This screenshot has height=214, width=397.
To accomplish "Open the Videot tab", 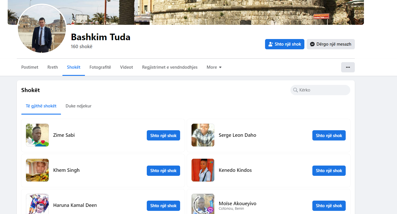I will coord(127,67).
